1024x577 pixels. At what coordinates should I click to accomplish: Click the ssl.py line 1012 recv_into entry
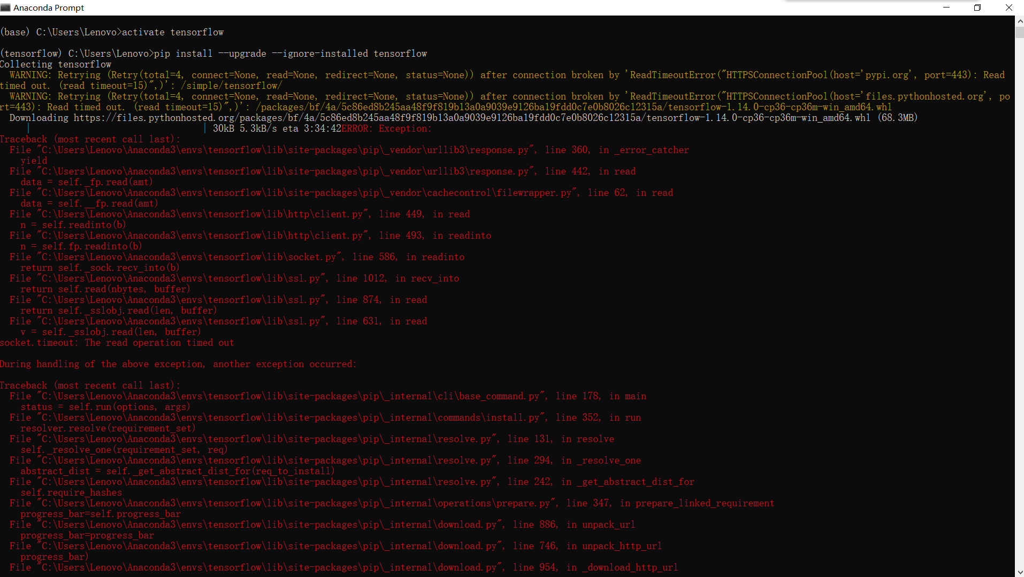pyautogui.click(x=234, y=278)
